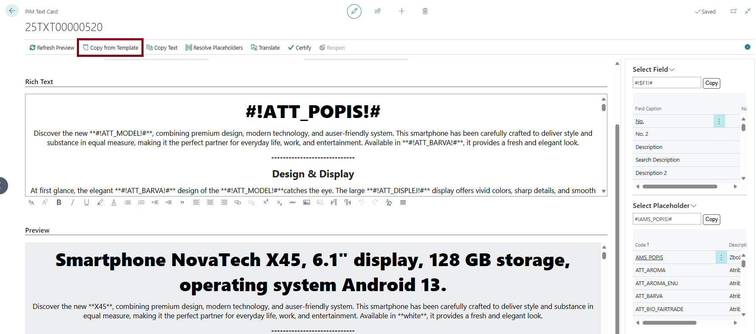
Task: Set left-to-right text direction
Action: (334, 202)
